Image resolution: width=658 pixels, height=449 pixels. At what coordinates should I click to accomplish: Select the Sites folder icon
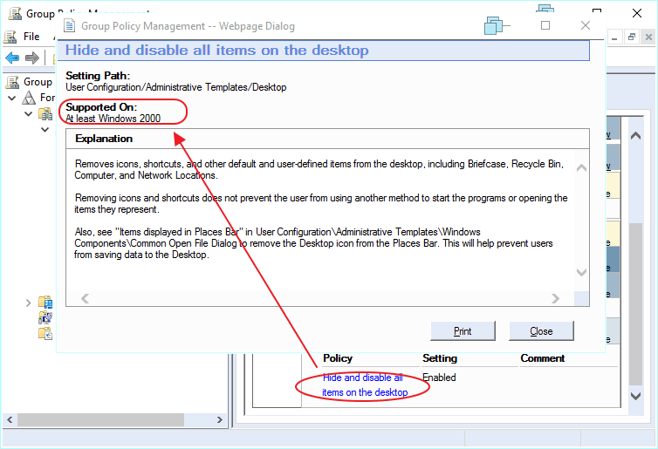[45, 302]
